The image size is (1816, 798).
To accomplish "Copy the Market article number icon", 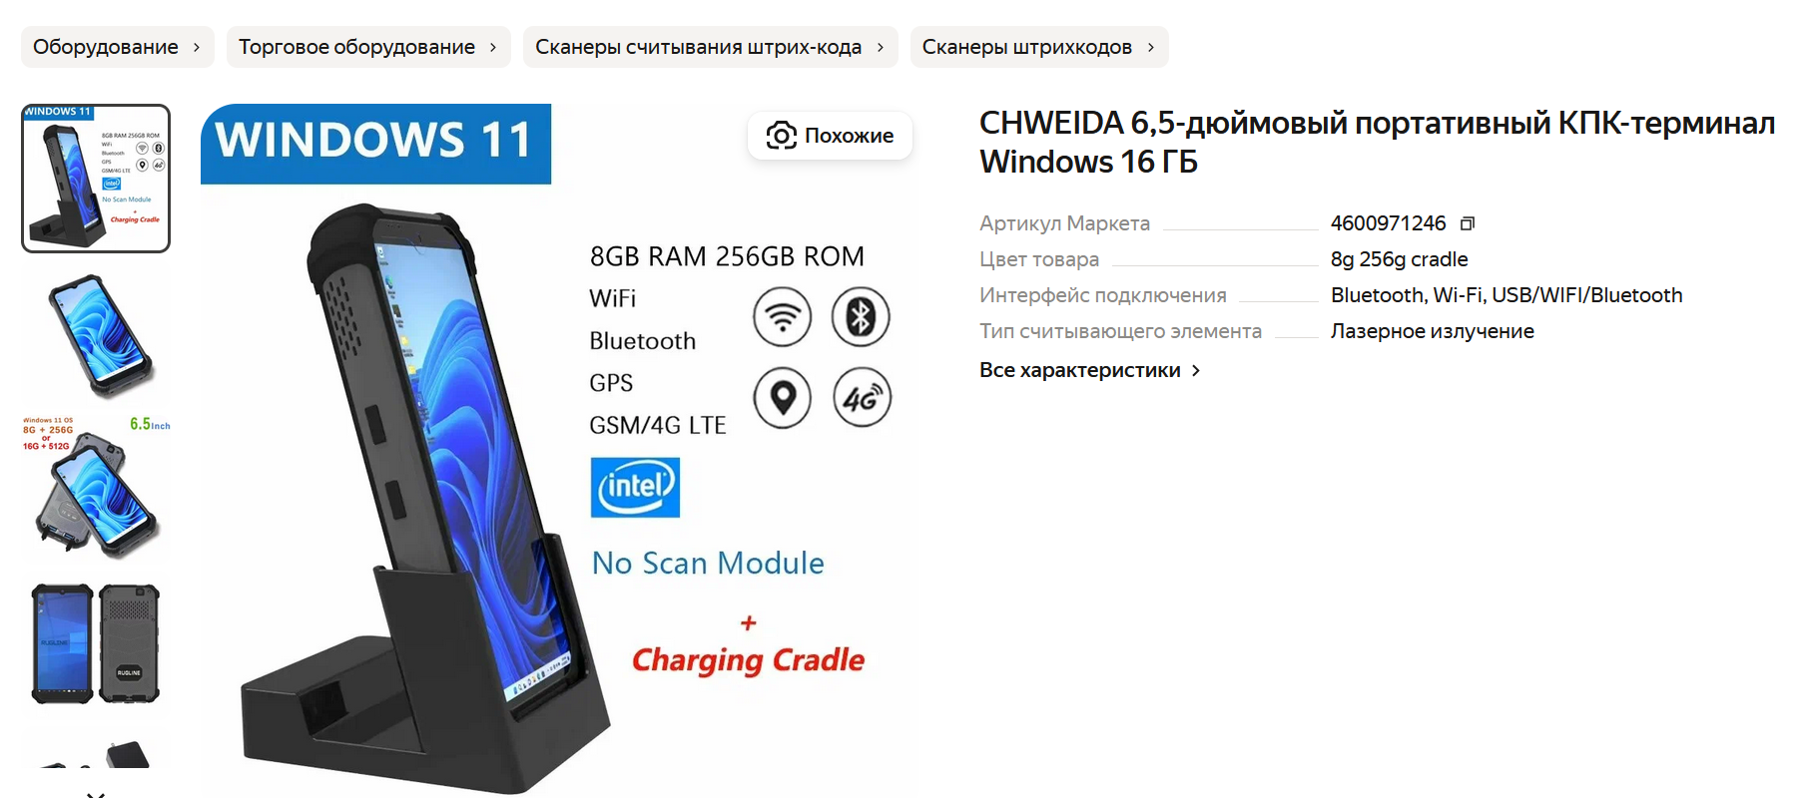I will (1467, 223).
